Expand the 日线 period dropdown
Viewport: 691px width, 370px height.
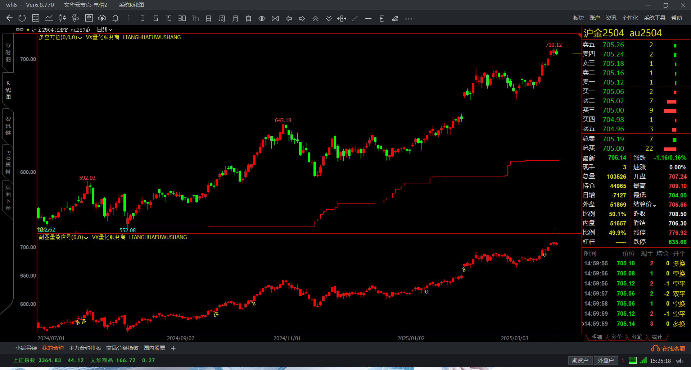point(105,29)
